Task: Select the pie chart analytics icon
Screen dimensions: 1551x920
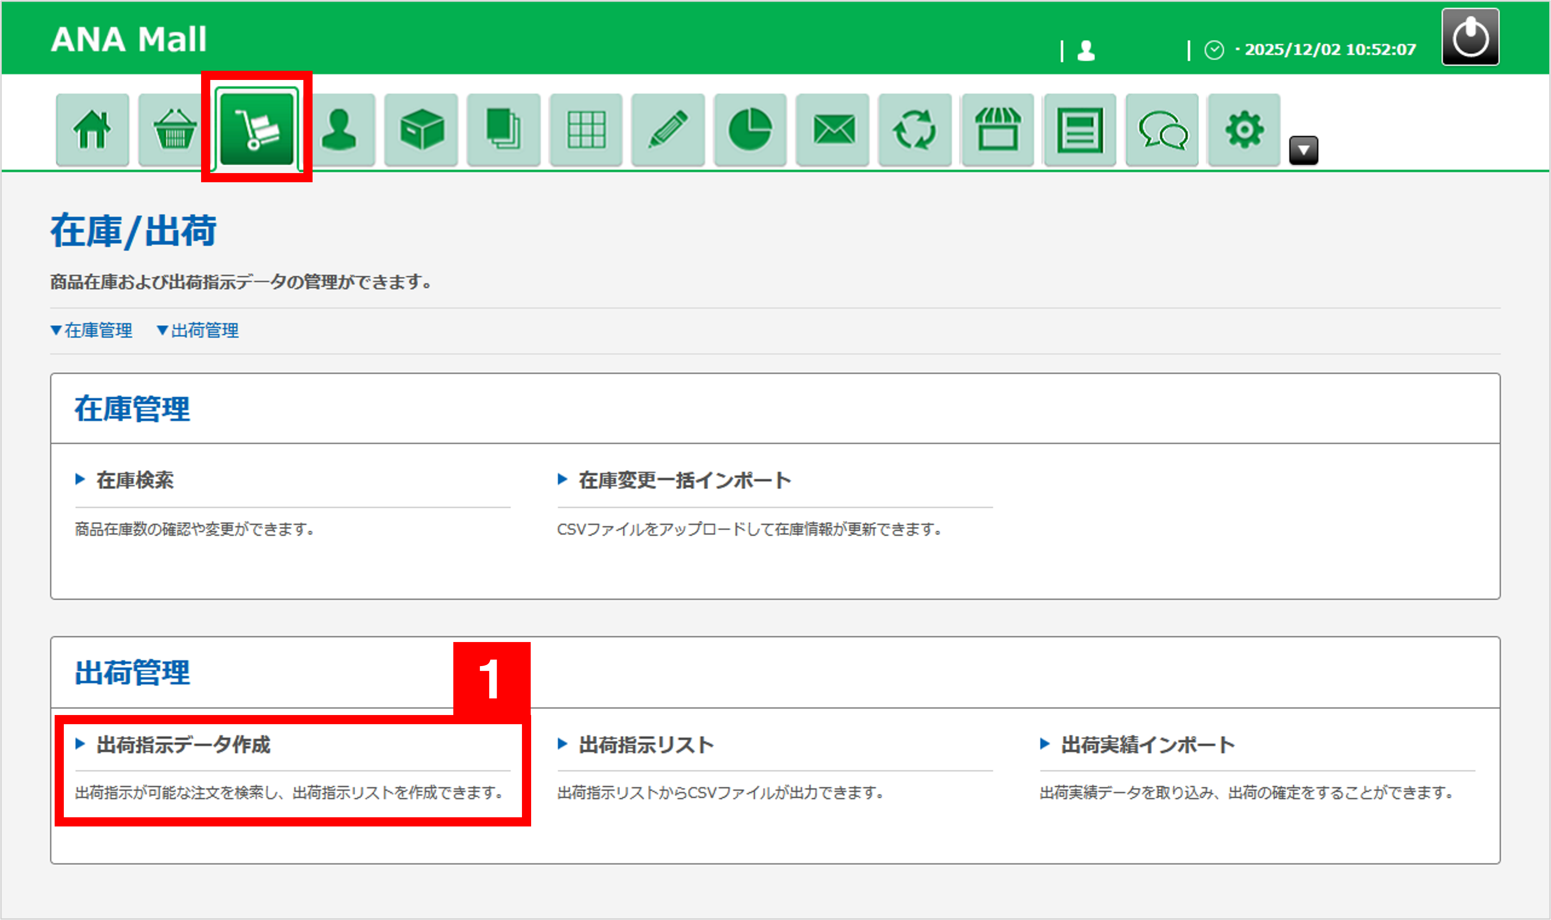Action: (x=750, y=130)
